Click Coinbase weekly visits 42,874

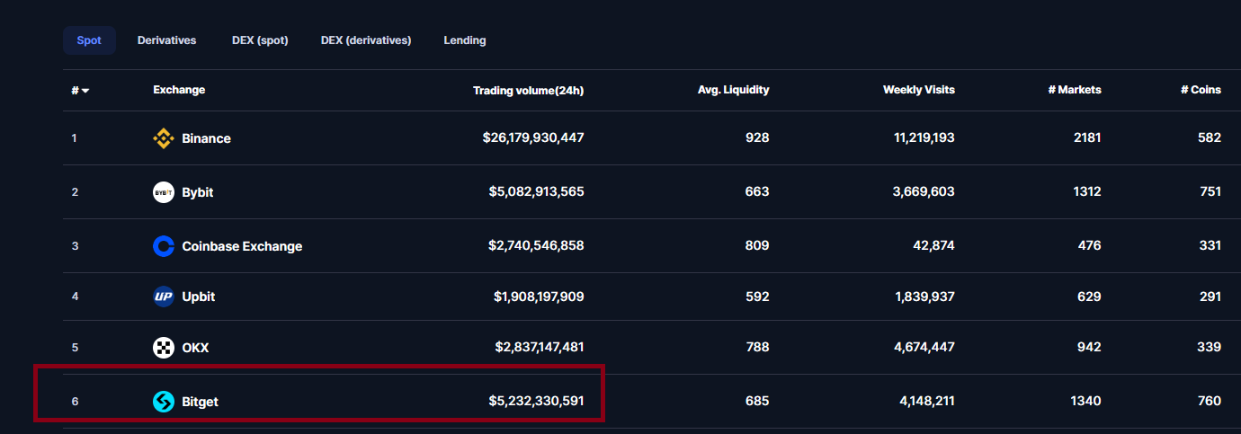coord(934,246)
